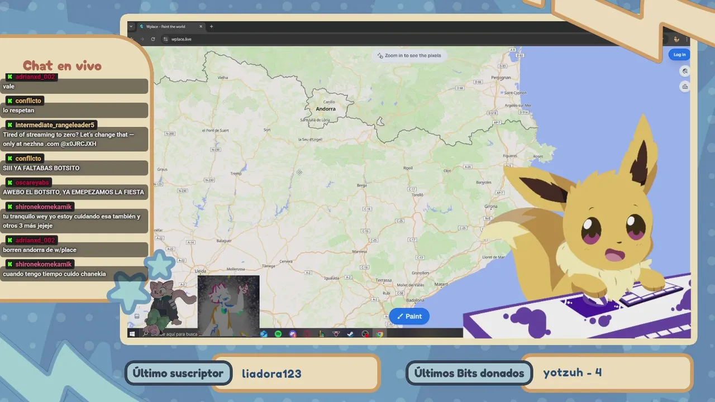Click the Balaguer label on the map
This screenshot has height=402, width=715.
coord(224,241)
